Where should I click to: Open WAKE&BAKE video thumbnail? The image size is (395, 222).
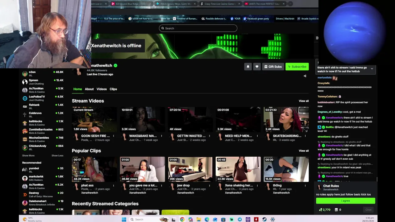tap(142, 120)
